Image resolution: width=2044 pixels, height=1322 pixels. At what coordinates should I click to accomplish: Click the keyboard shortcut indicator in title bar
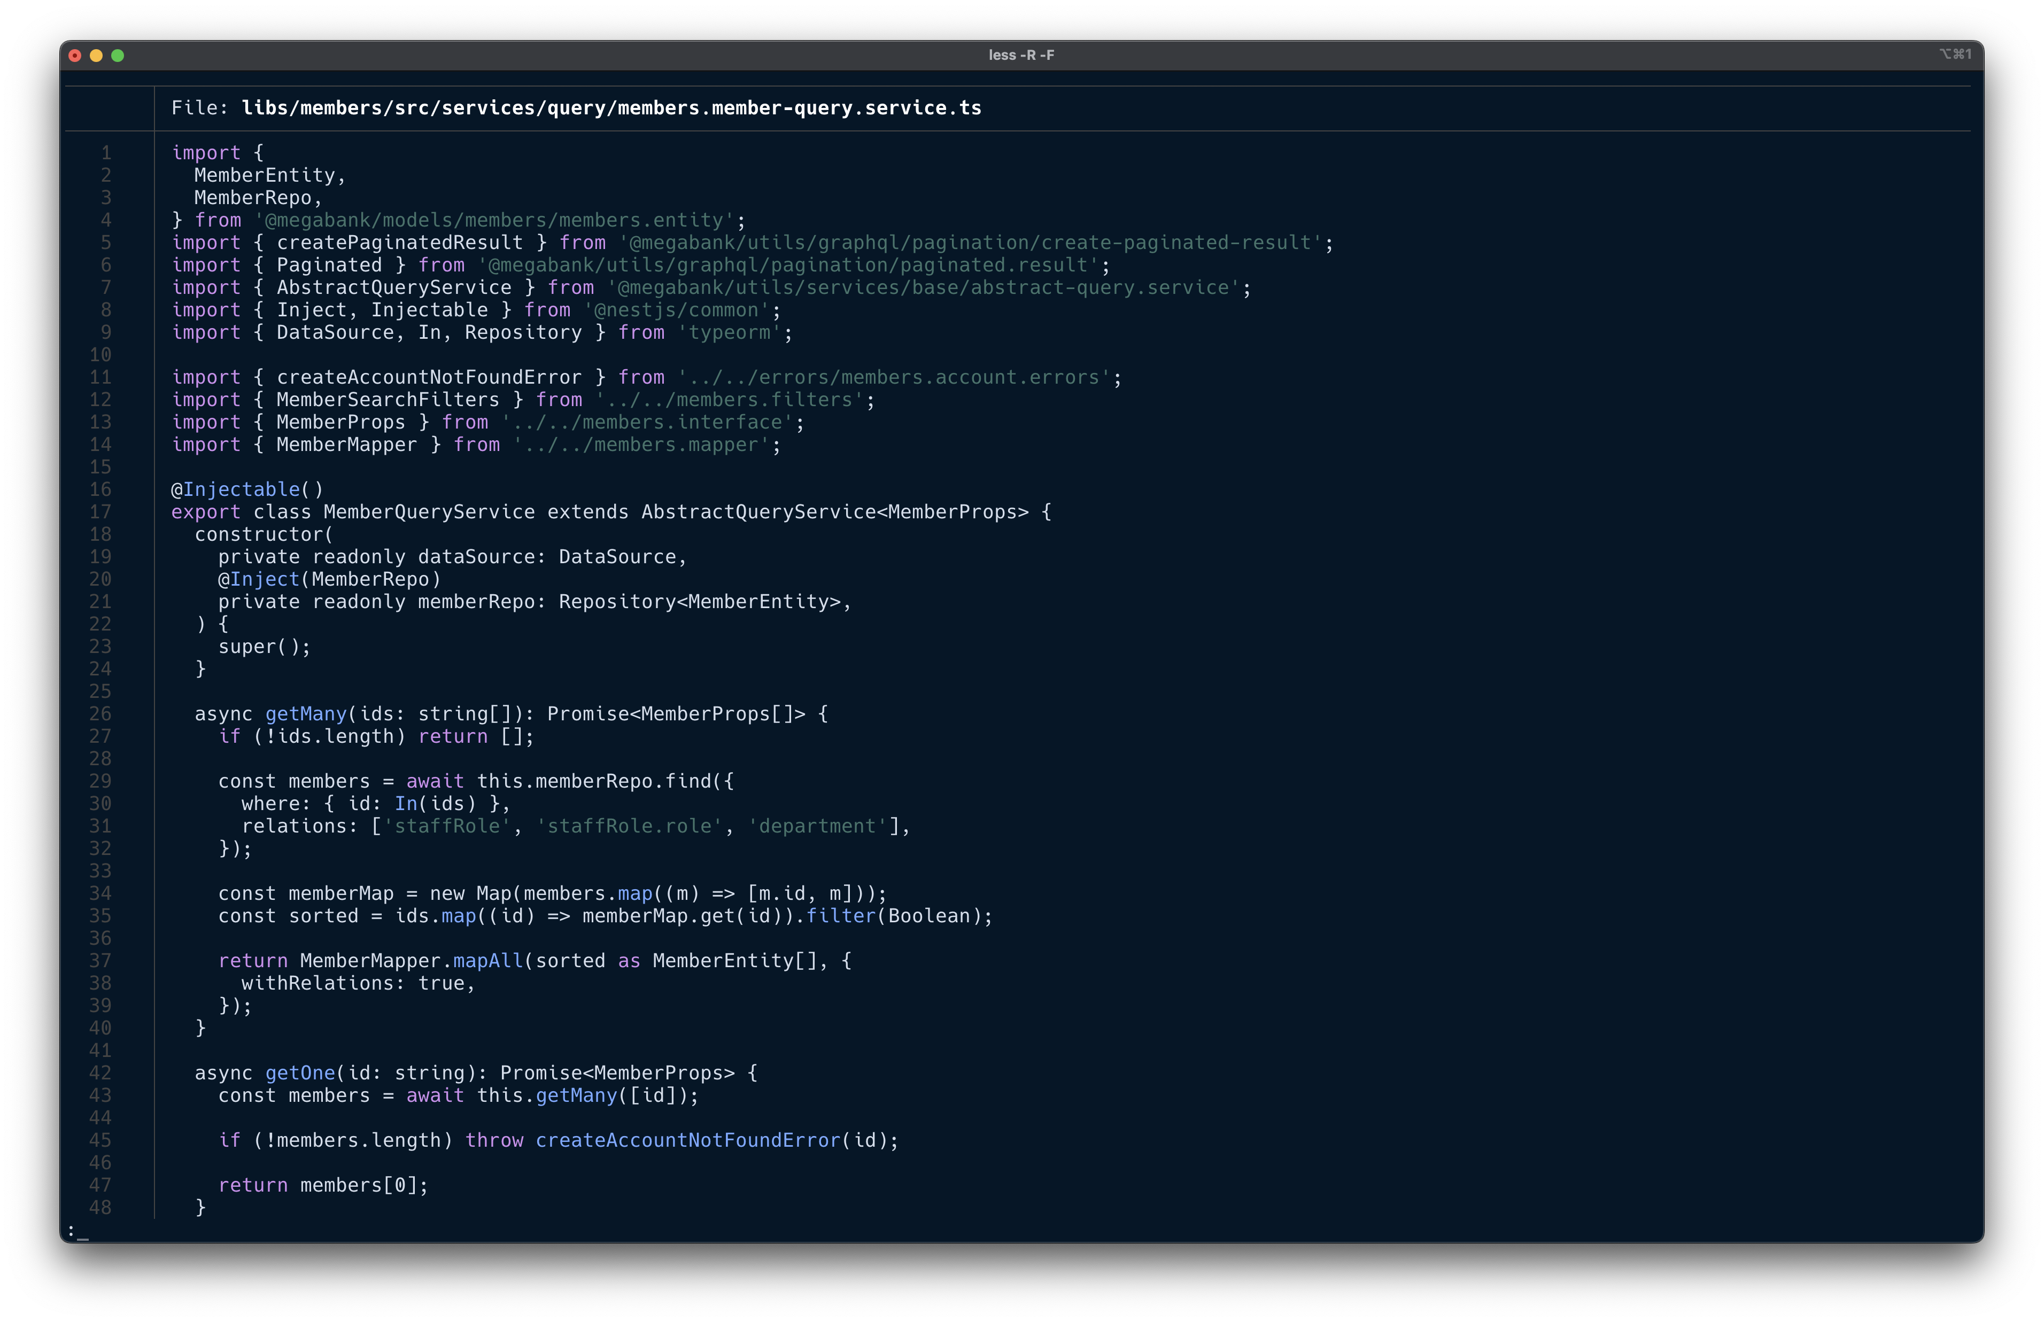pos(1955,54)
